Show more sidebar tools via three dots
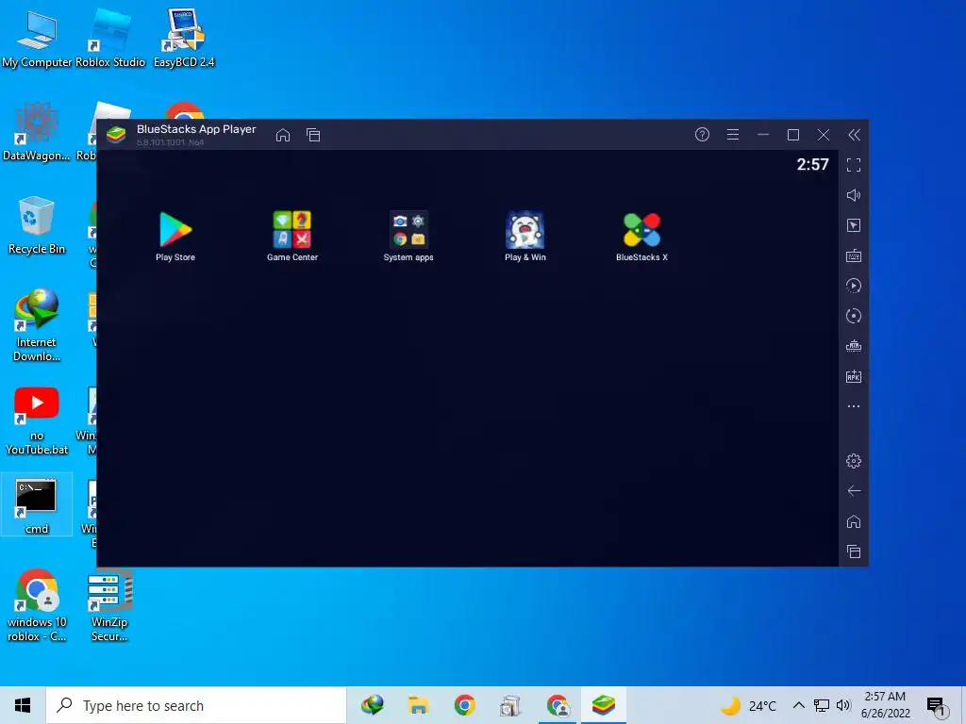 click(x=853, y=406)
